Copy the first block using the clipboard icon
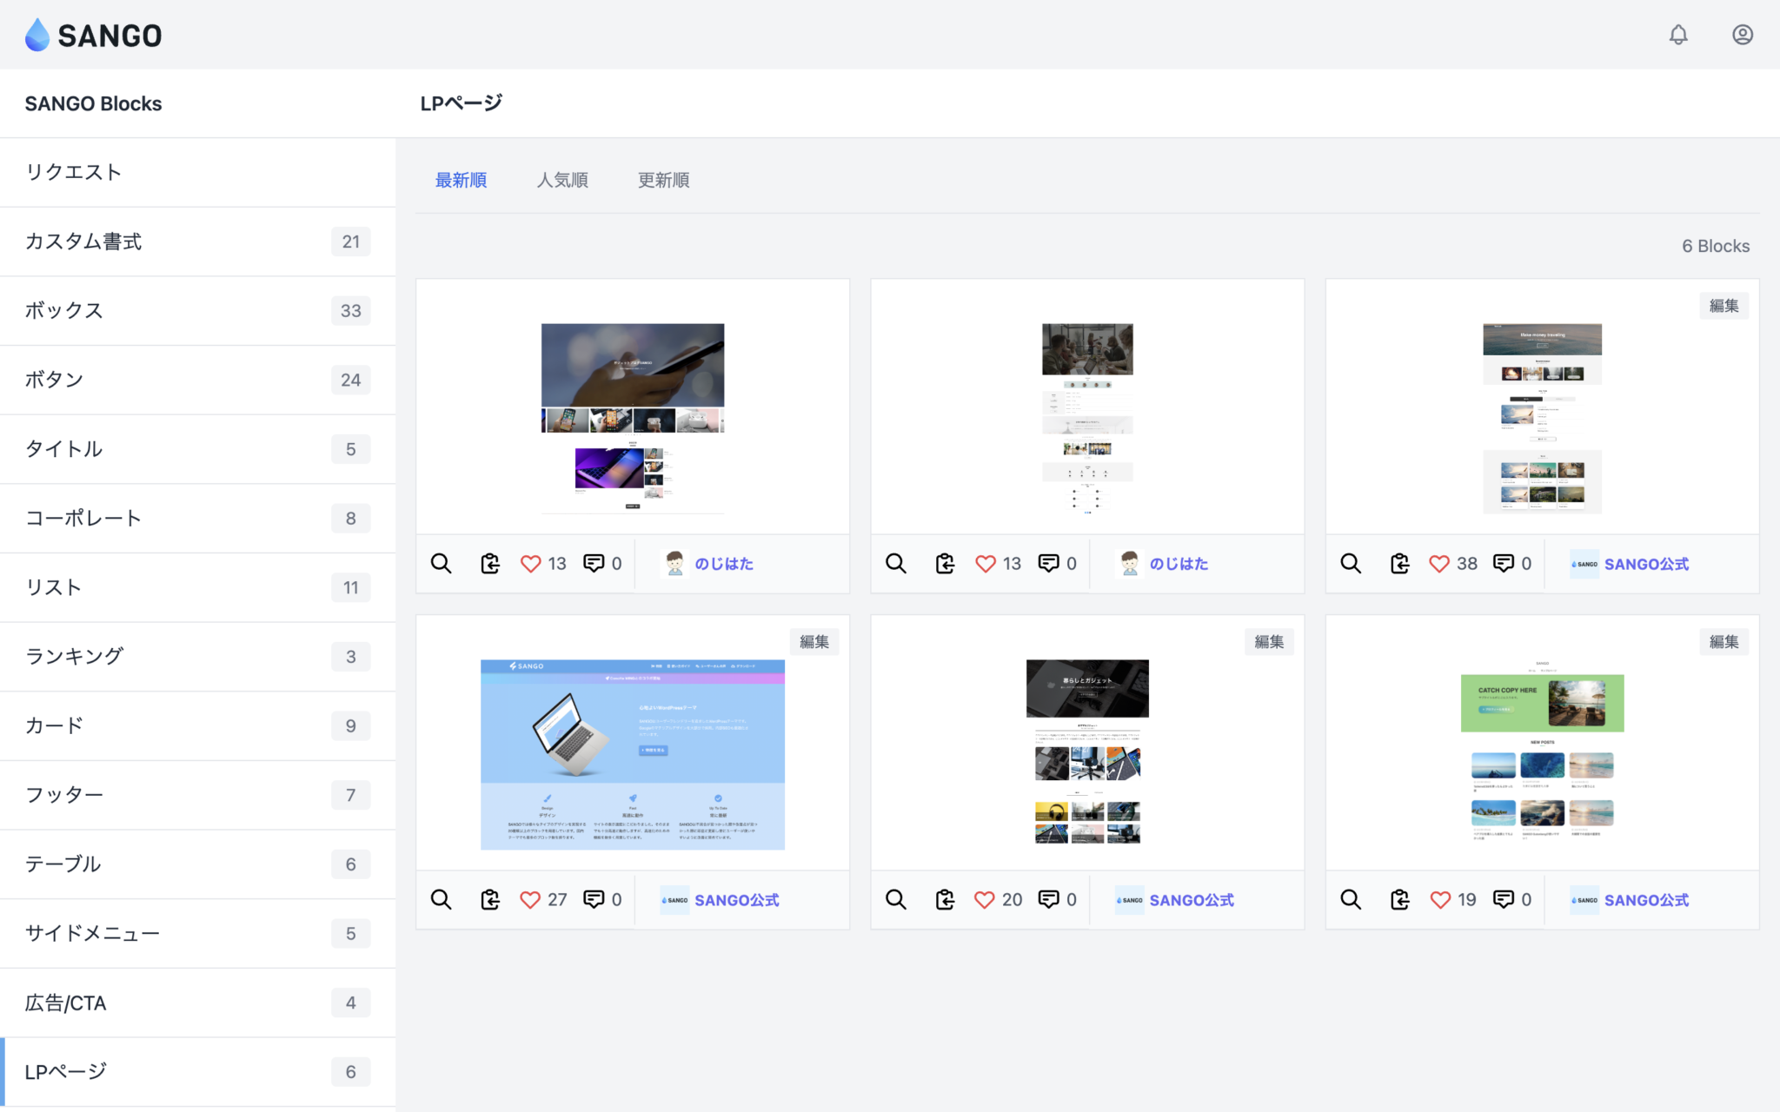1780x1112 pixels. 489,563
